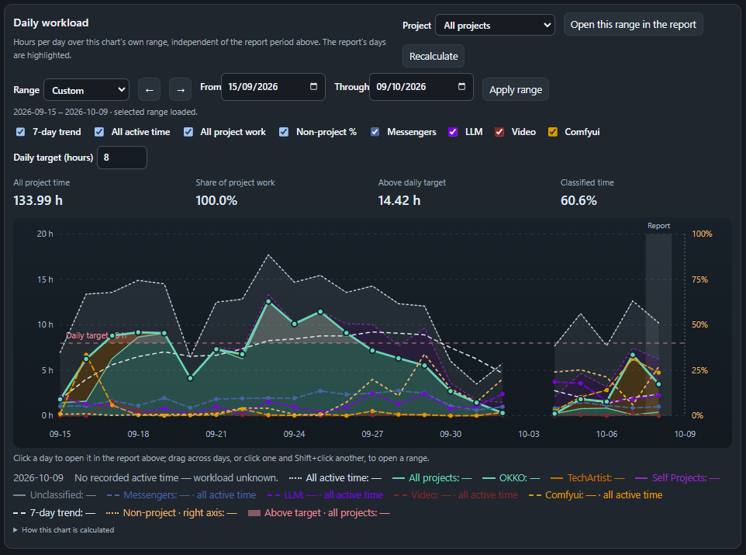Click the From date field 15/09/2026
746x555 pixels.
click(273, 87)
